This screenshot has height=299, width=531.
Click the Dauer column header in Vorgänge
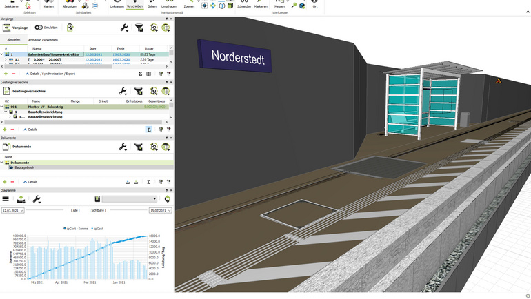coord(149,49)
